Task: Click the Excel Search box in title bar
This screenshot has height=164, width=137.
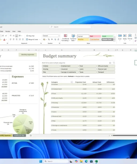Action: point(70,27)
